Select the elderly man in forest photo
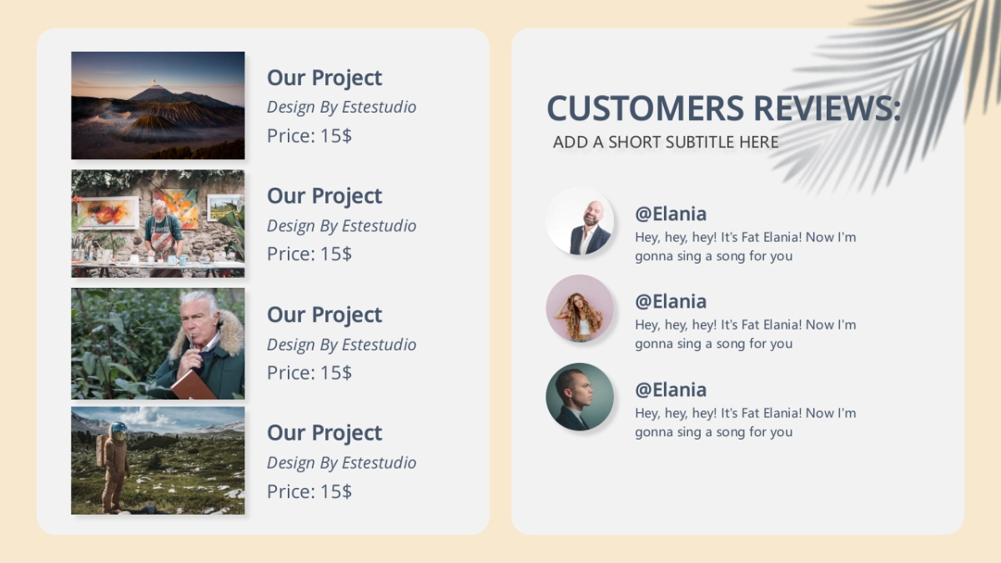Screen dimensions: 1001x563 click(158, 343)
